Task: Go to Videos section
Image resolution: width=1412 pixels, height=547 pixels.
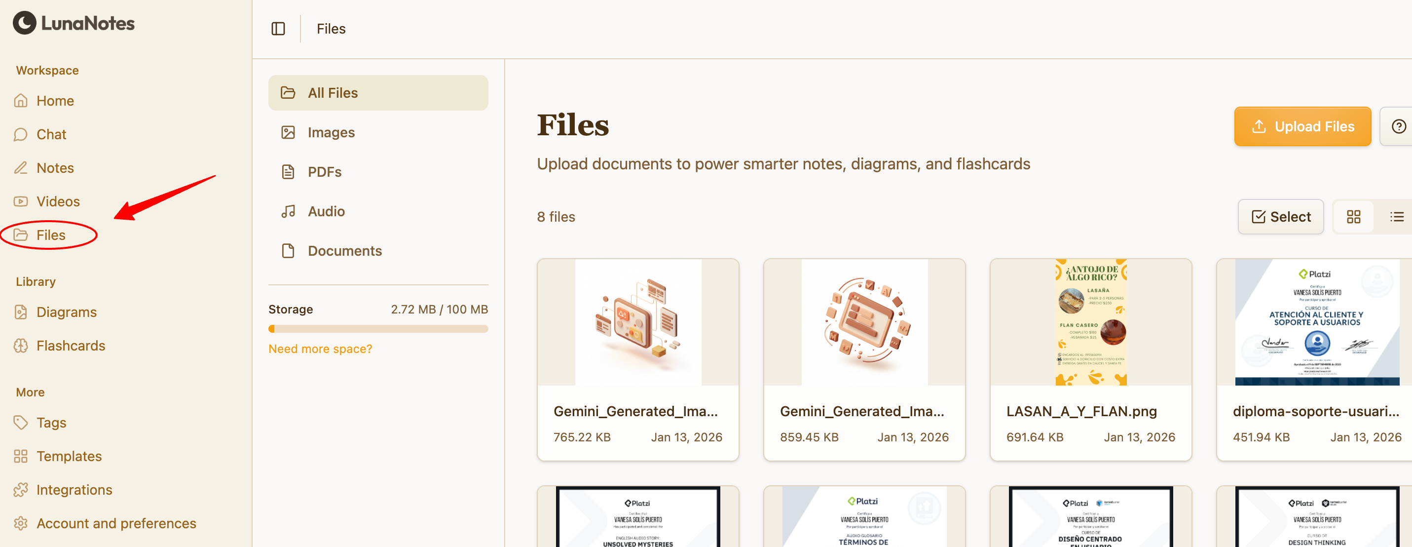Action: 58,201
